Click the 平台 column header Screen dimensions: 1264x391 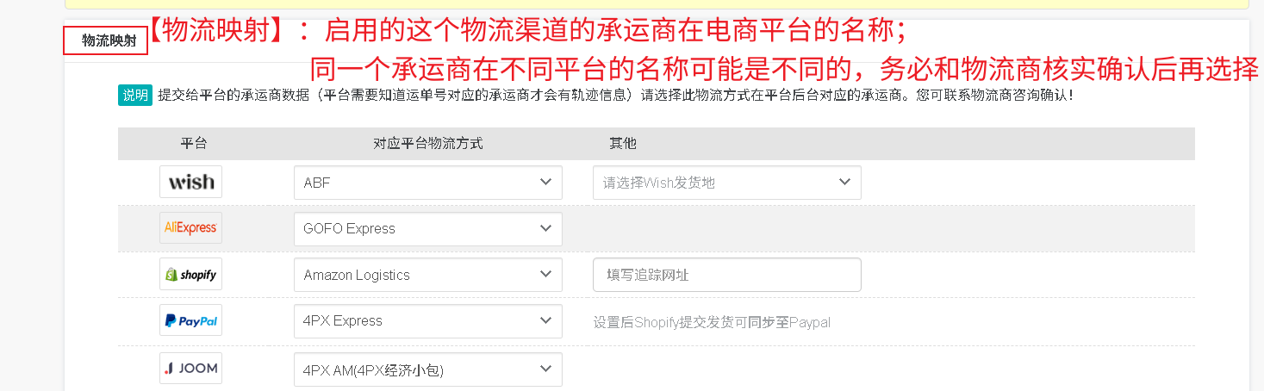[x=194, y=143]
